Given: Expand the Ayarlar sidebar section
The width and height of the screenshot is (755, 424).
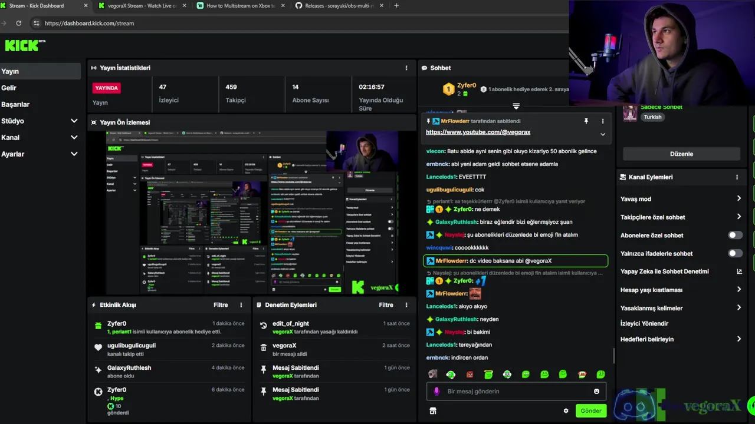Looking at the screenshot, I should [74, 154].
